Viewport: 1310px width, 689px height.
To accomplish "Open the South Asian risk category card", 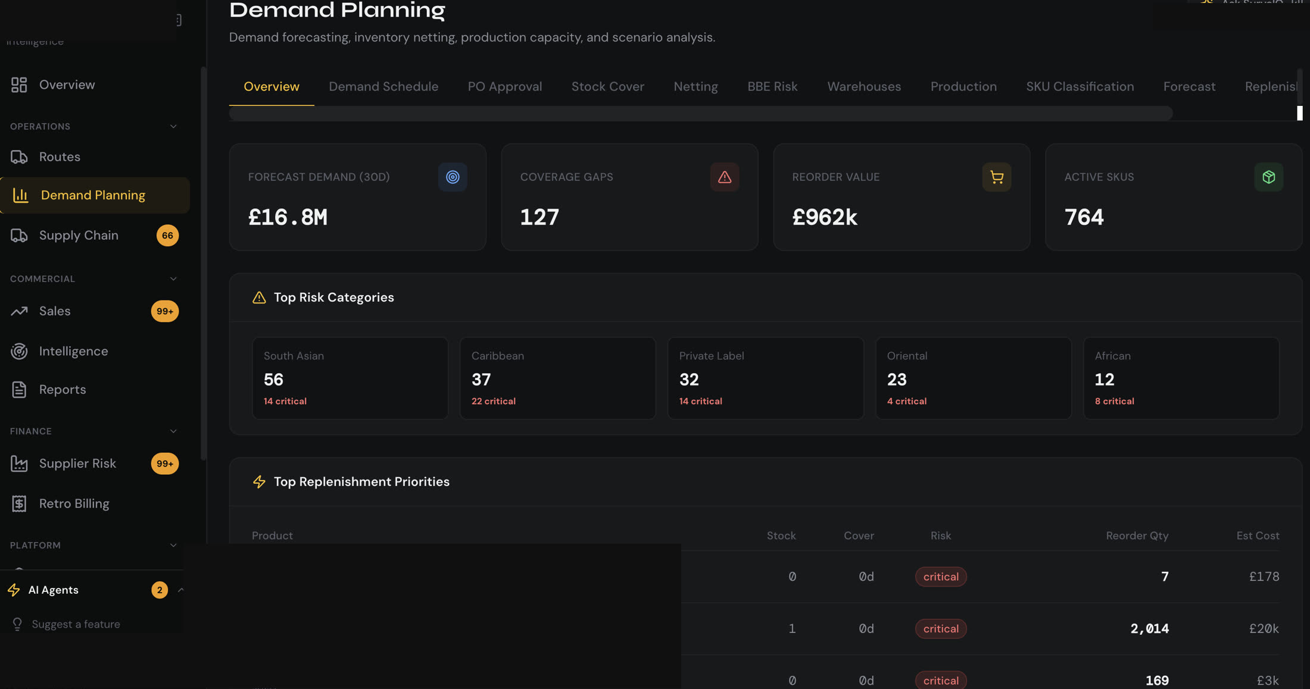I will (x=350, y=378).
